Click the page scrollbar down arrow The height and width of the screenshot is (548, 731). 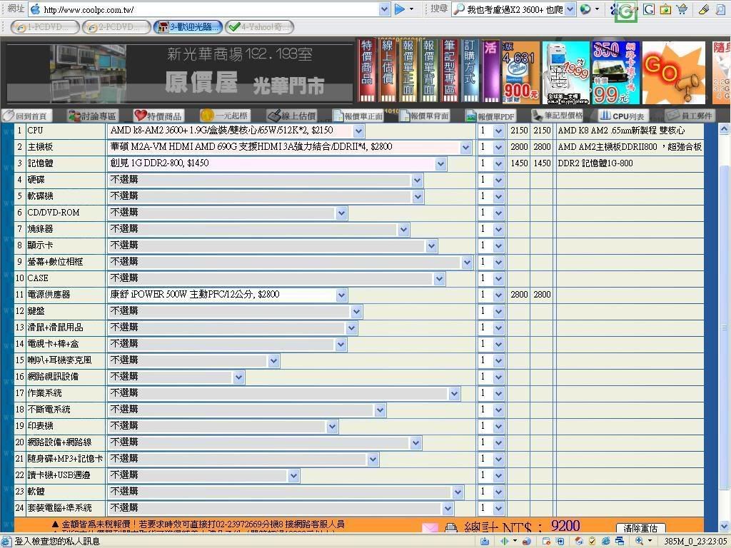click(724, 527)
